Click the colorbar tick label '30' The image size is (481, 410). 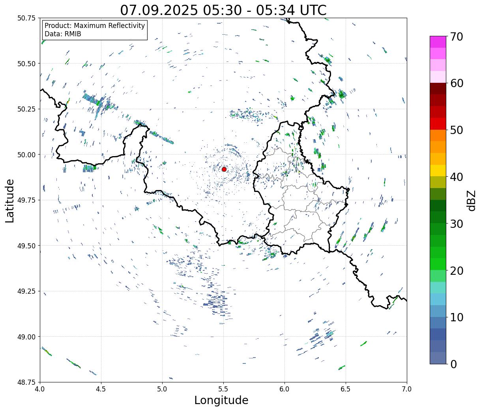click(x=456, y=224)
